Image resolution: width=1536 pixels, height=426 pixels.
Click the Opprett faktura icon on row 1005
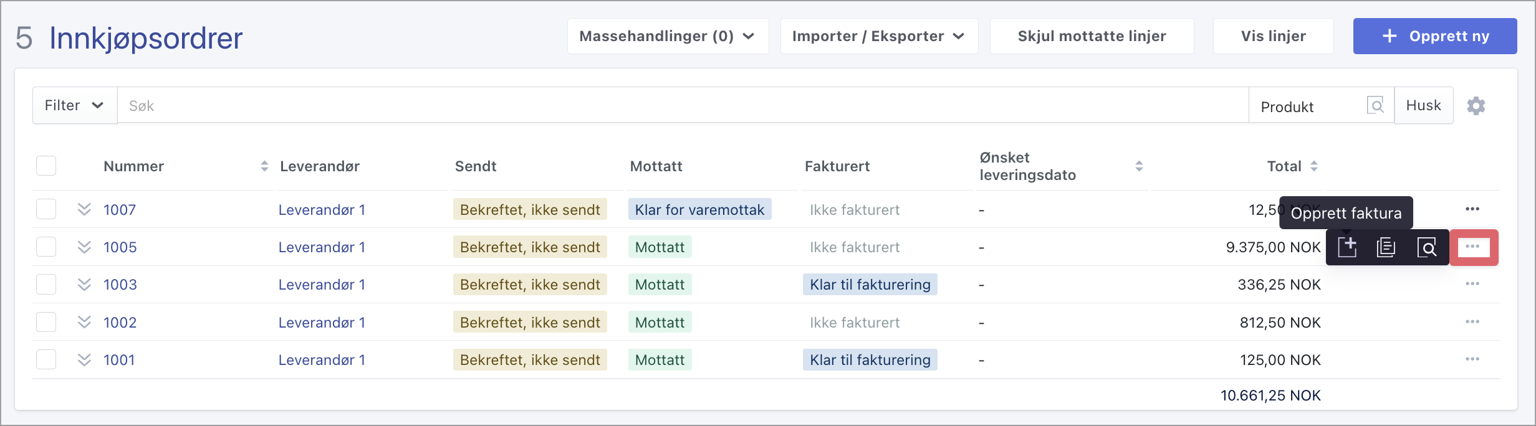coord(1347,247)
